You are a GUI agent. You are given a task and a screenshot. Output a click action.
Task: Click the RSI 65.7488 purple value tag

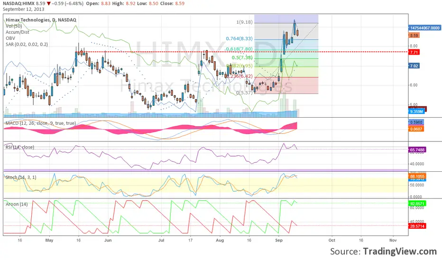click(417, 150)
